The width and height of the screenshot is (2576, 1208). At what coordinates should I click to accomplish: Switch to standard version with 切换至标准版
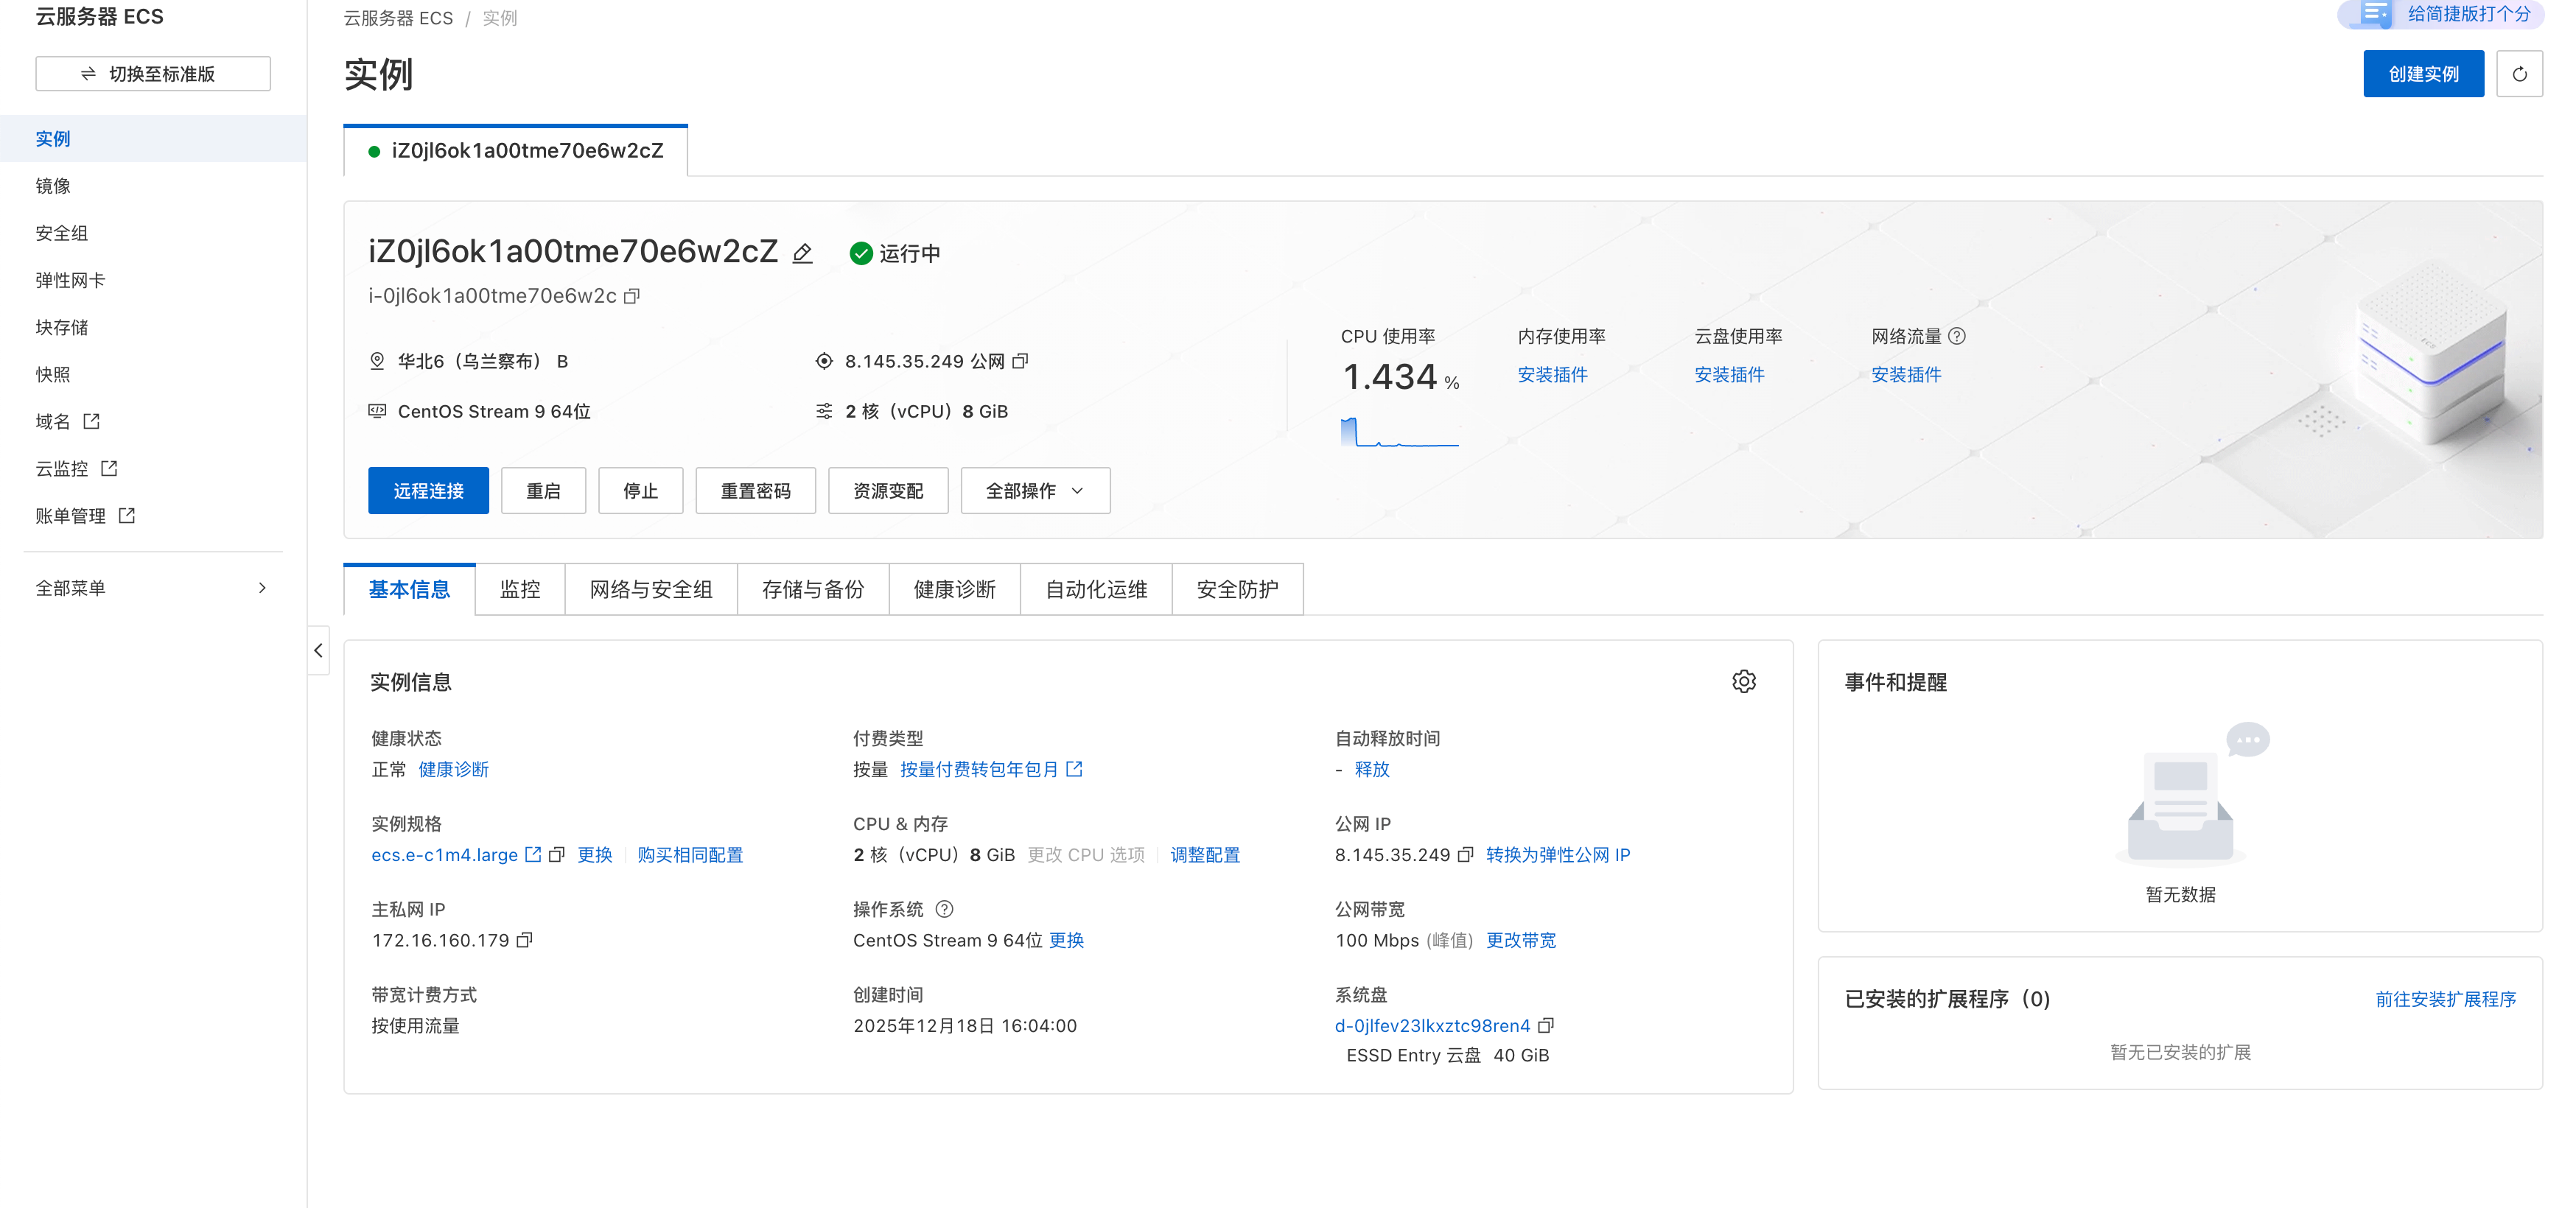pos(153,74)
